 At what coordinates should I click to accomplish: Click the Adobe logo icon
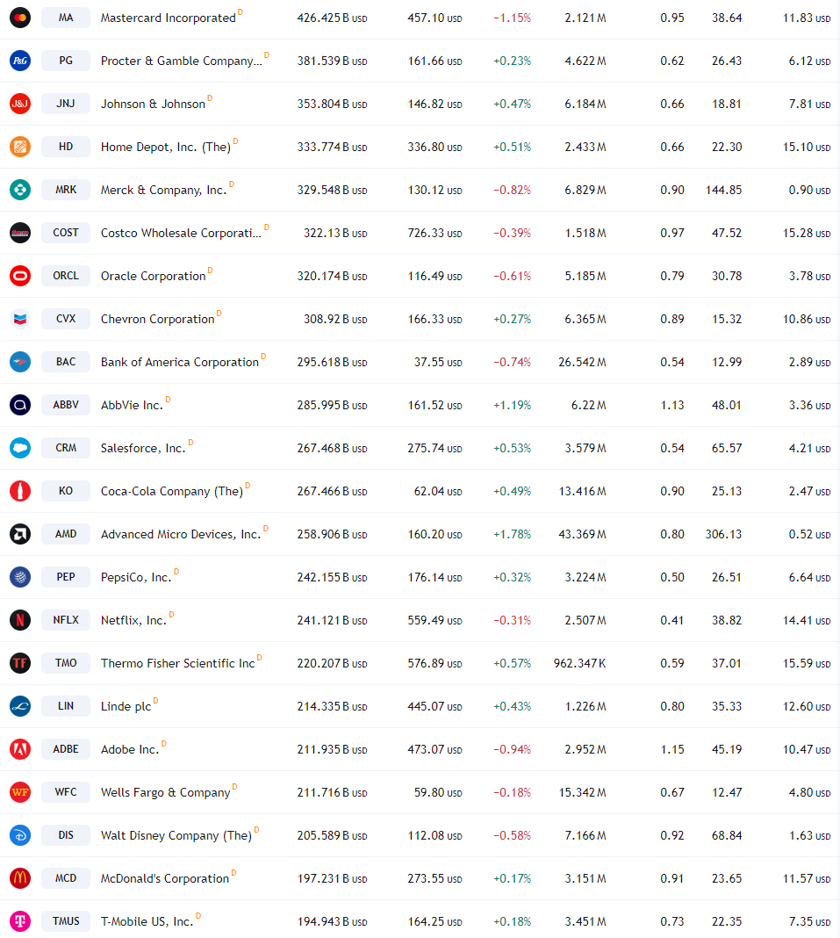tap(20, 749)
